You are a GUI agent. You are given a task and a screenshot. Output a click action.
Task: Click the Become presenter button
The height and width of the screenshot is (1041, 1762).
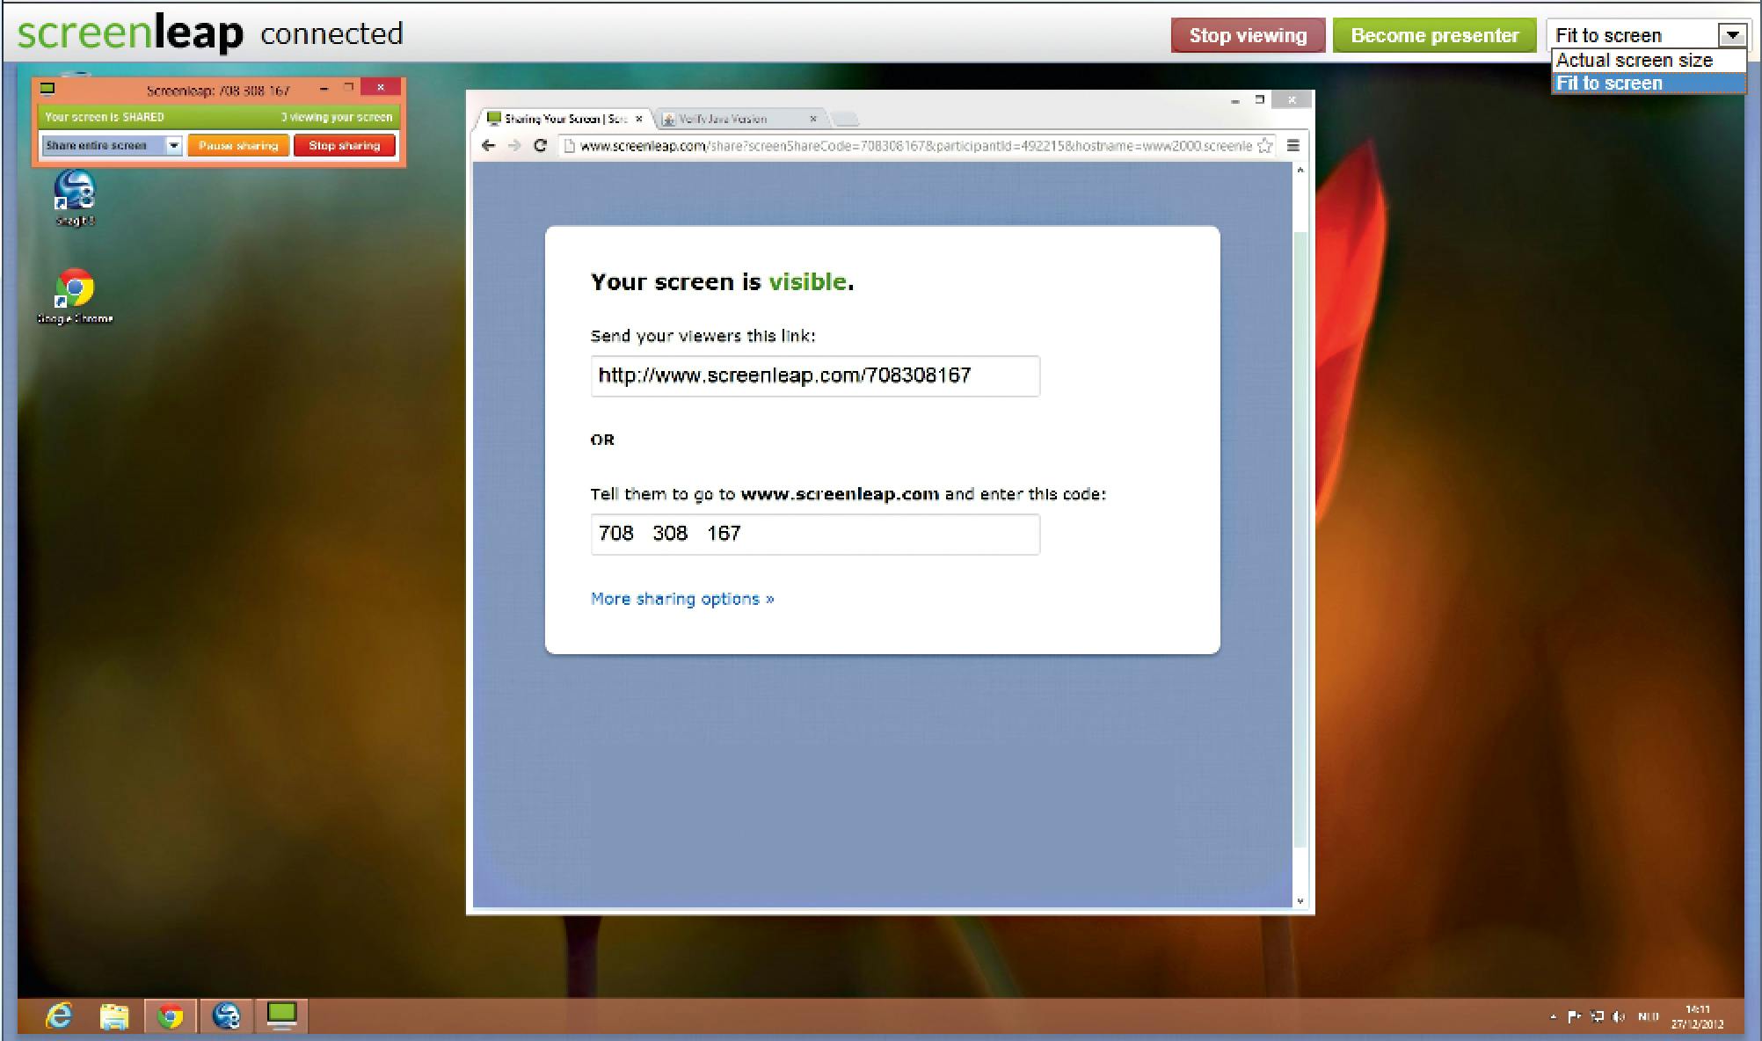click(1434, 36)
